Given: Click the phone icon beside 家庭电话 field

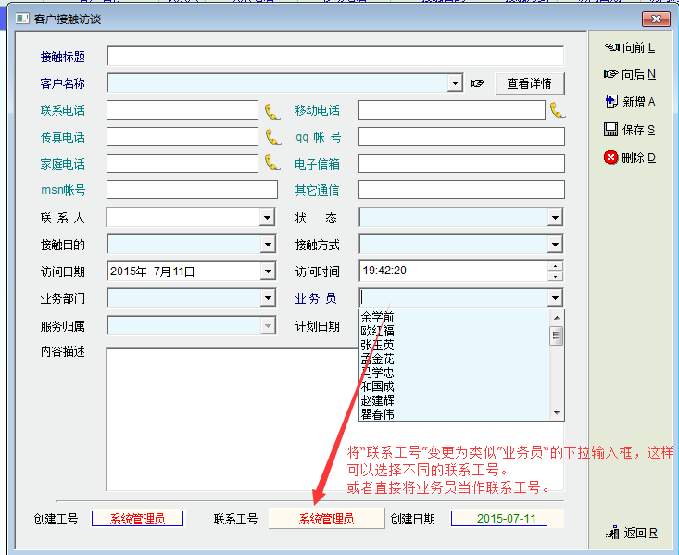Looking at the screenshot, I should click(271, 163).
